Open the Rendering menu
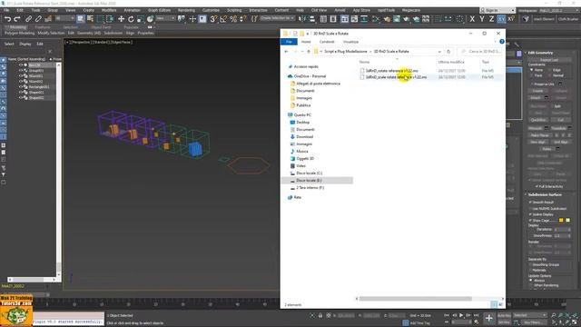This screenshot has height=327, width=581. pyautogui.click(x=186, y=10)
